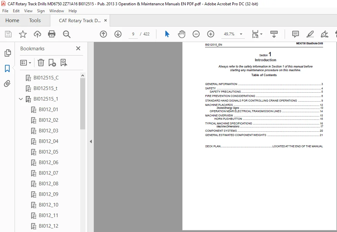Add a sticky note comment
Image resolution: width=337 pixels, height=232 pixels.
coord(296,34)
